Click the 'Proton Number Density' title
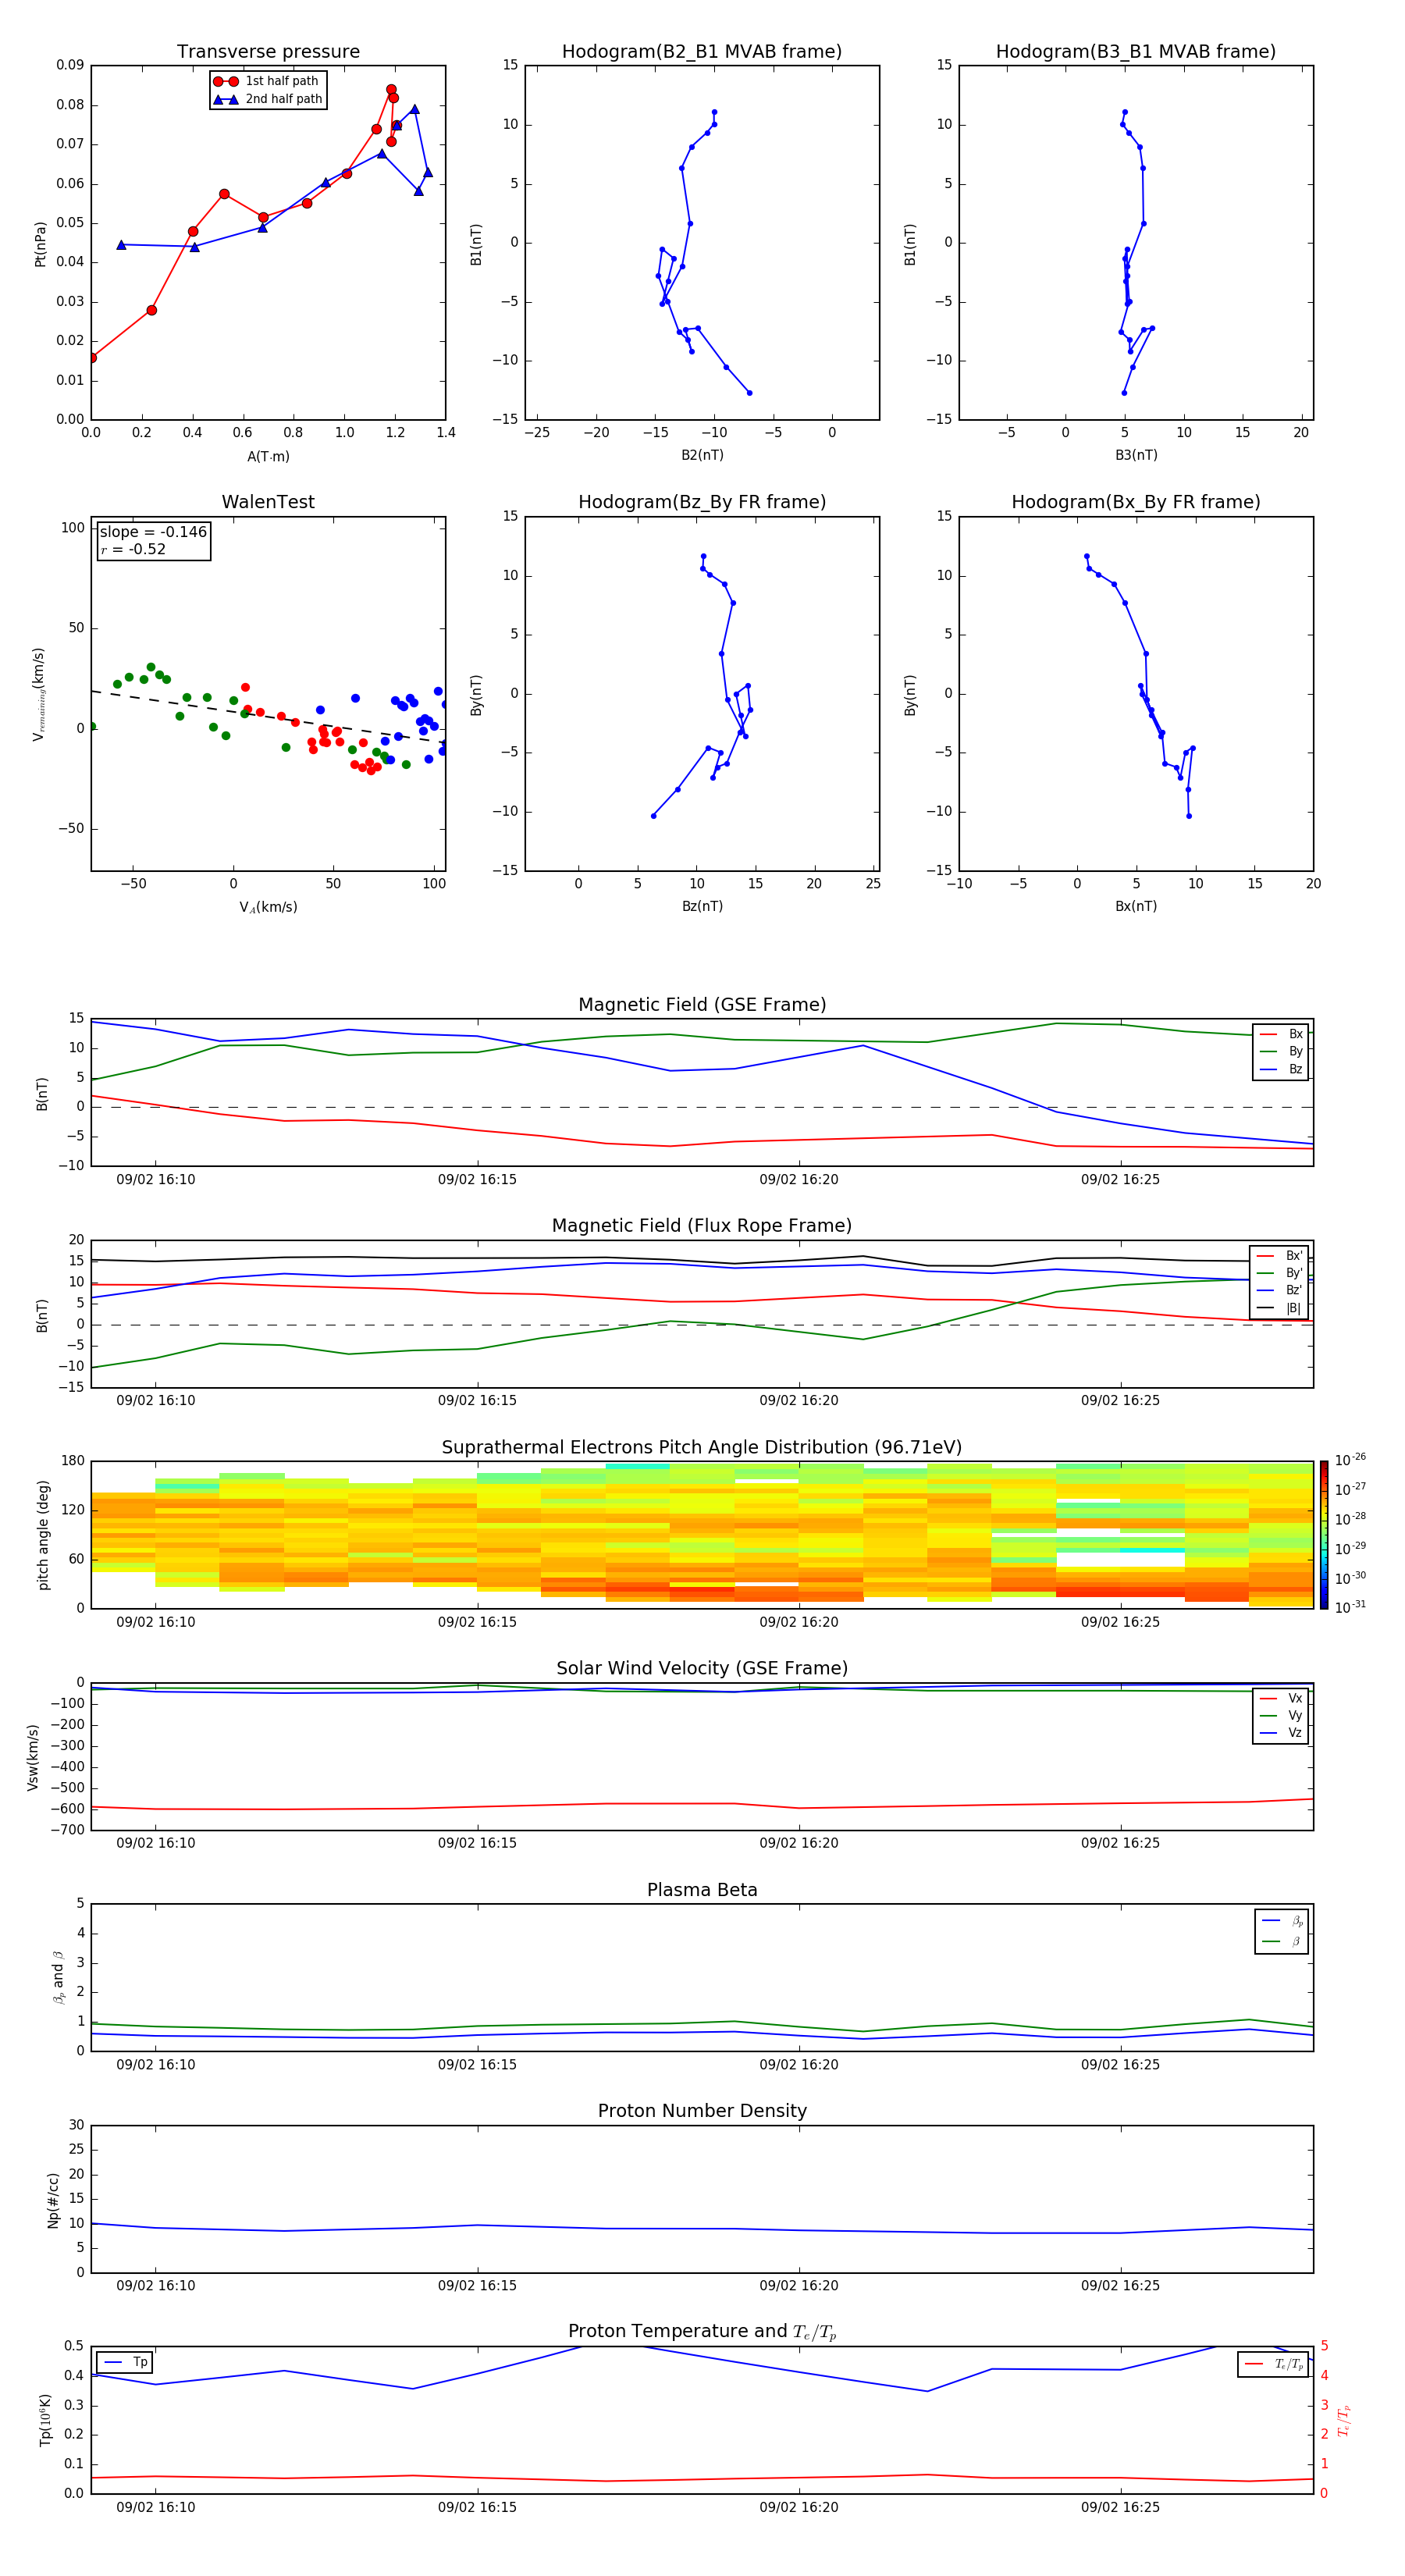The width and height of the screenshot is (1405, 2576). [702, 2111]
